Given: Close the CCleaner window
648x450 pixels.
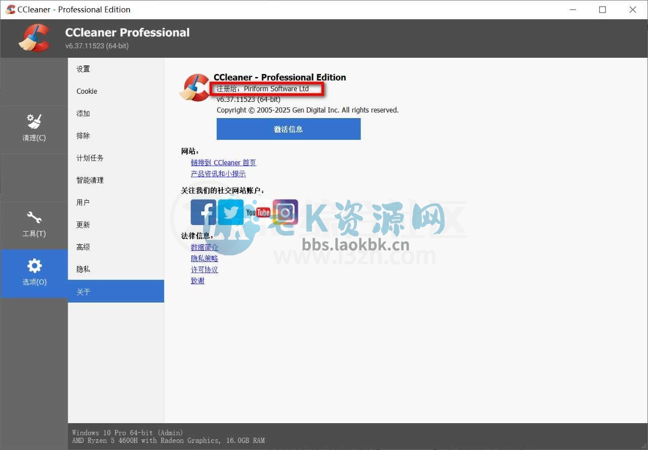Looking at the screenshot, I should 633,10.
